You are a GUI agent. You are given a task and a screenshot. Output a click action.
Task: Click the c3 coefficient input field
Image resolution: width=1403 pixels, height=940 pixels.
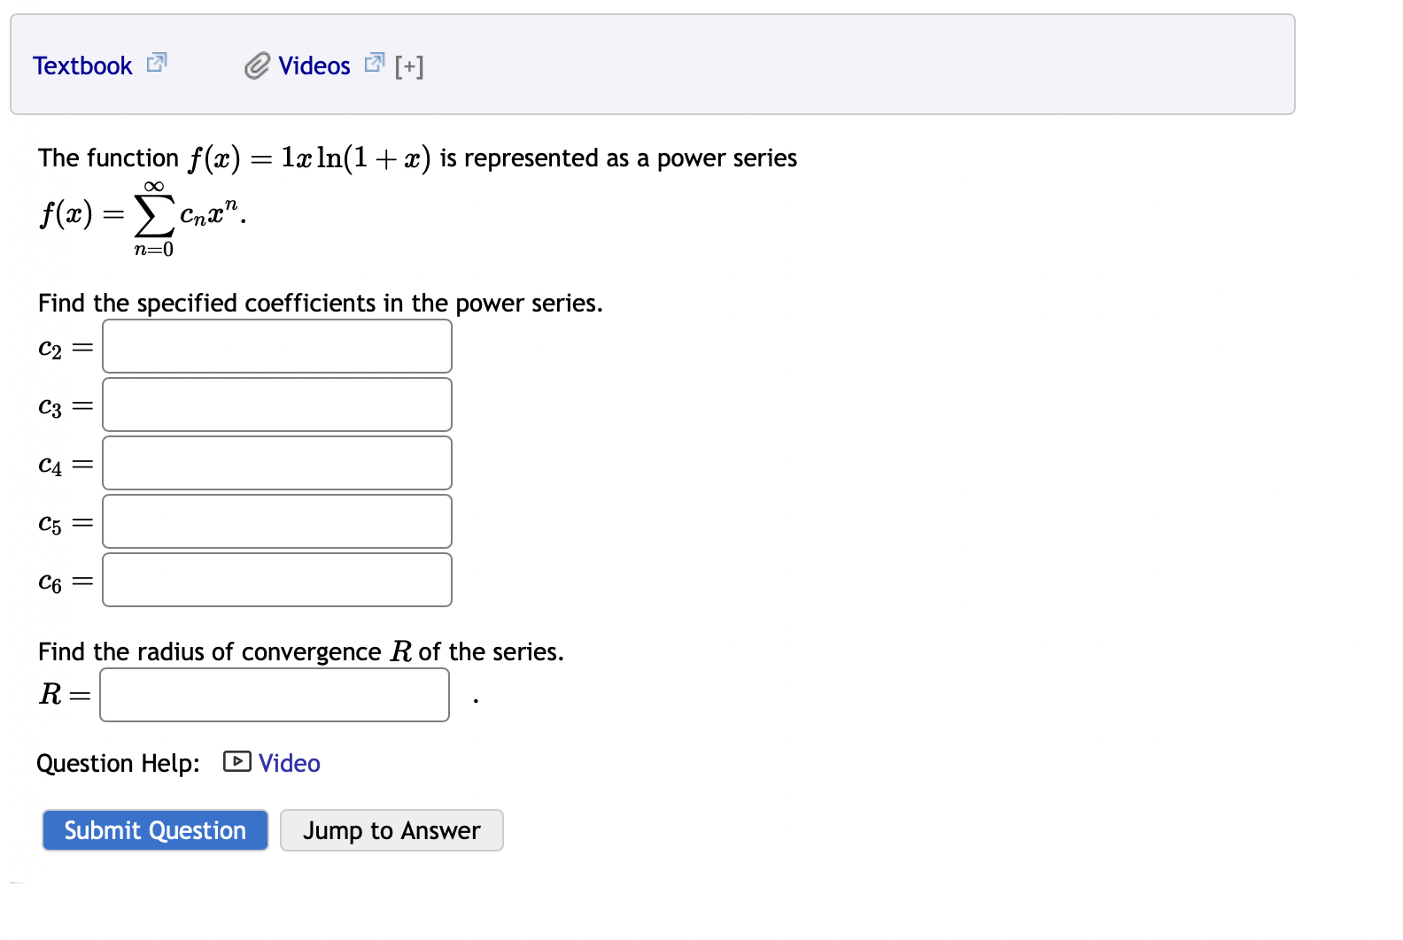[276, 404]
